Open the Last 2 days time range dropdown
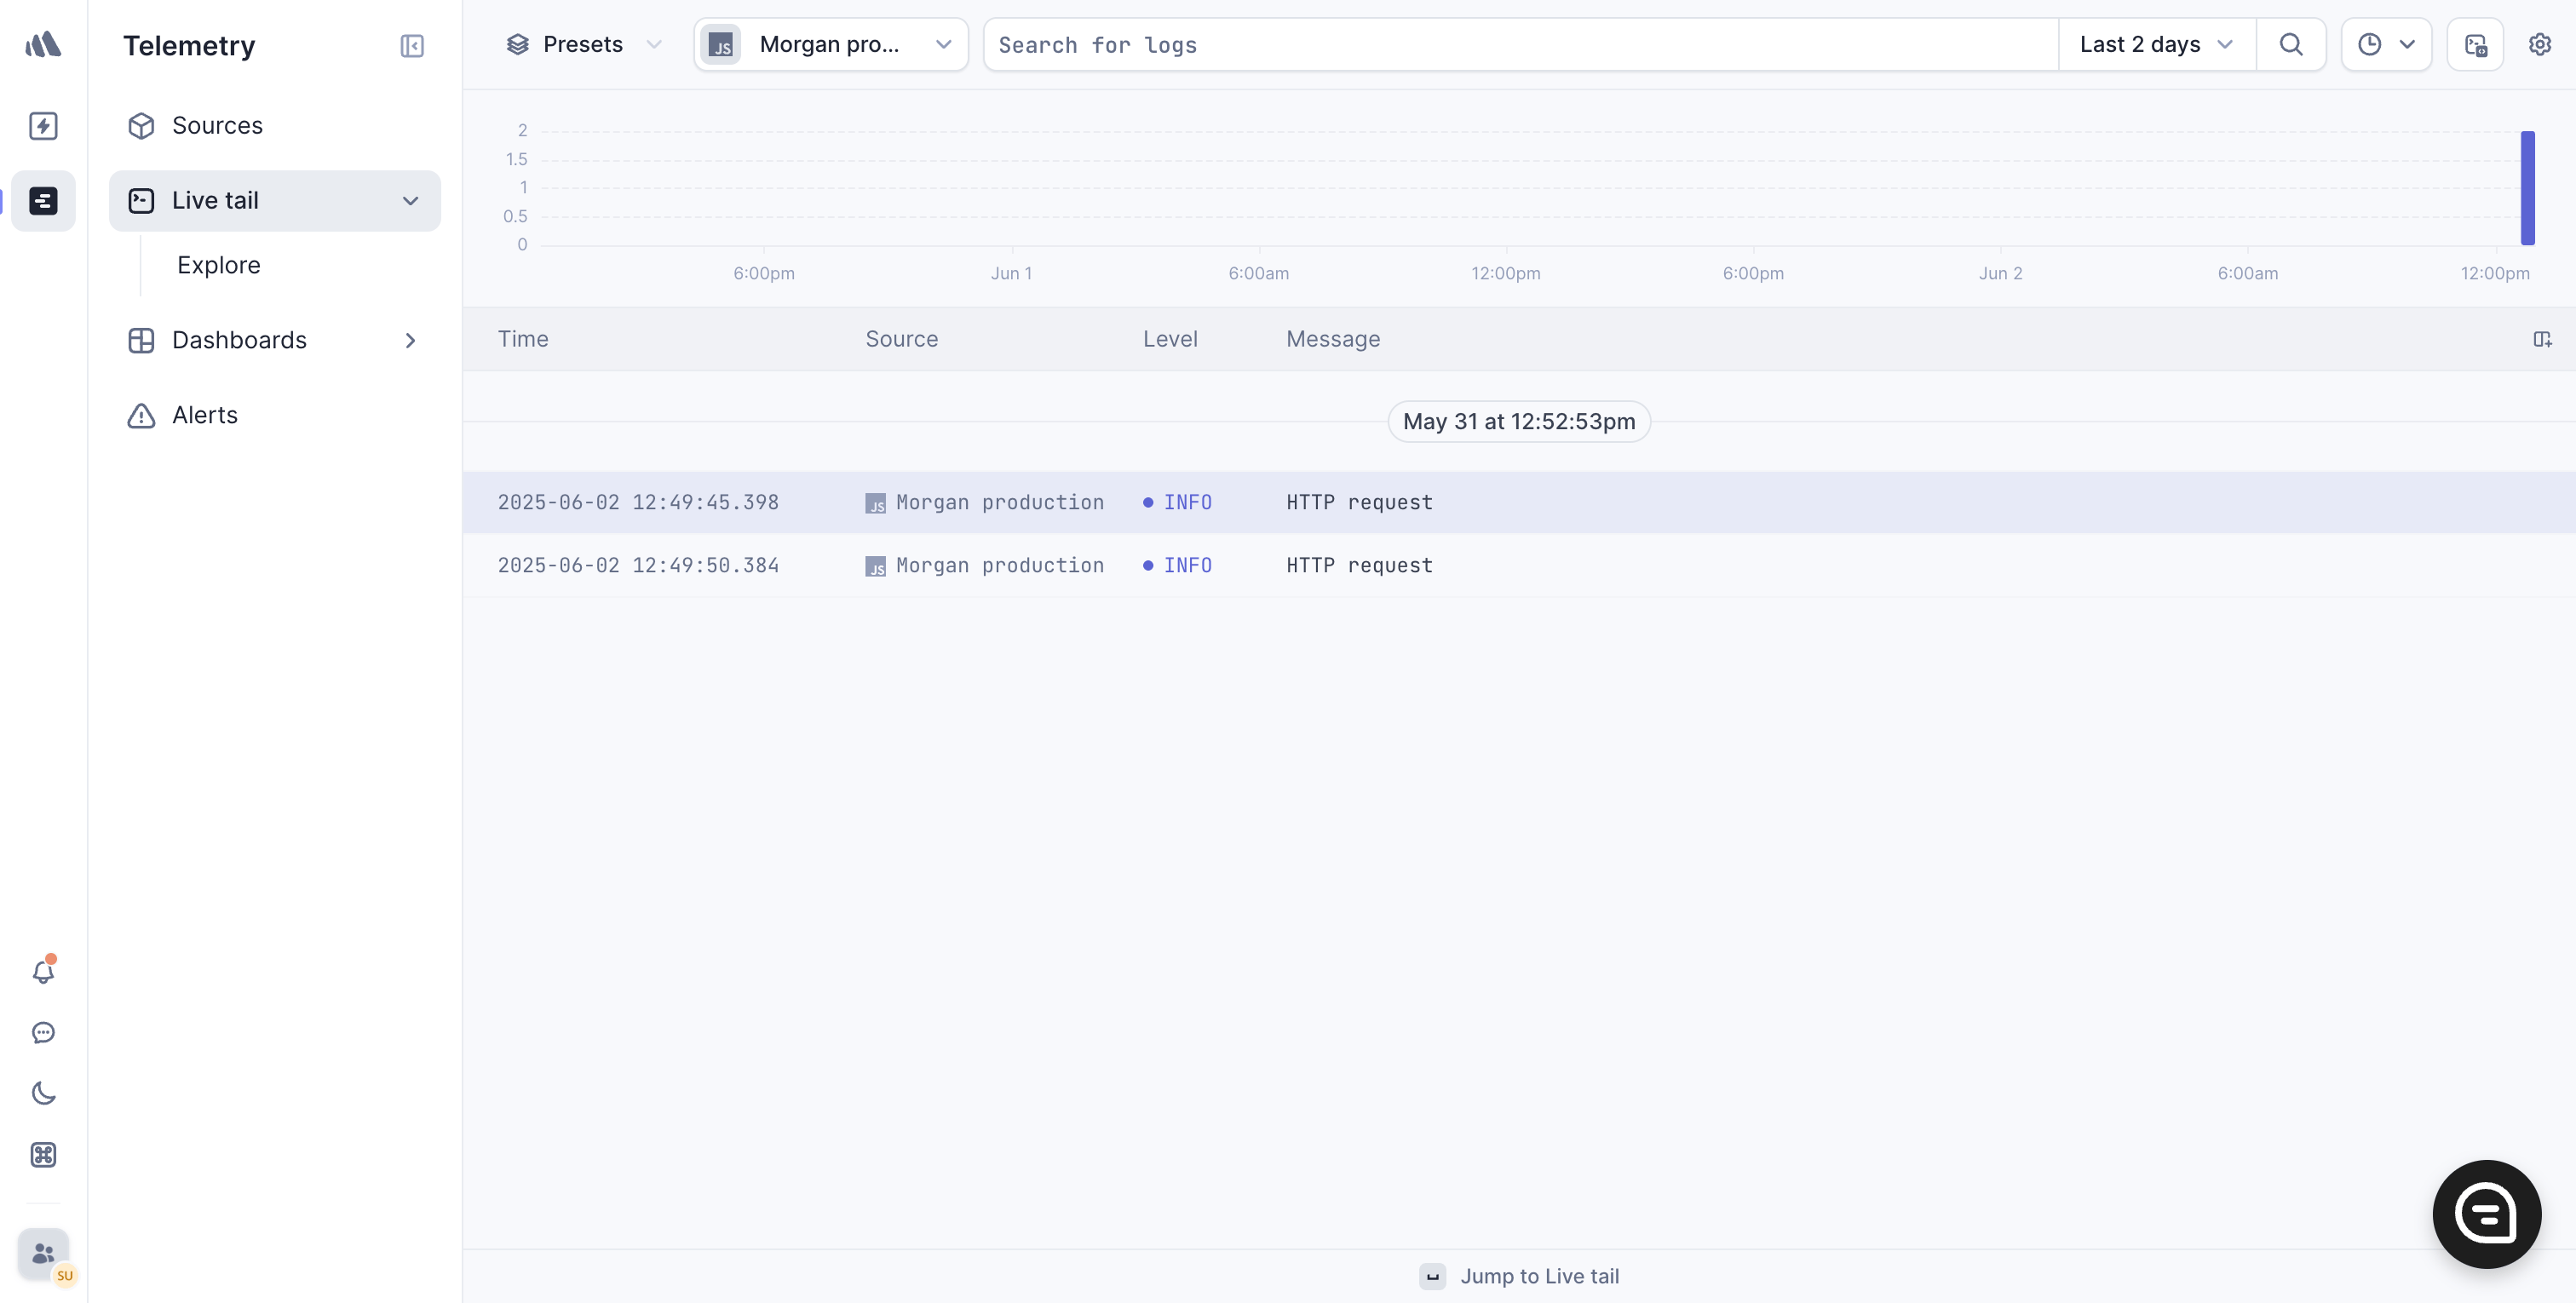2576x1303 pixels. pos(2155,44)
